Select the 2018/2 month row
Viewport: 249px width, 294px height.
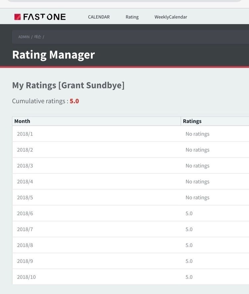point(130,149)
